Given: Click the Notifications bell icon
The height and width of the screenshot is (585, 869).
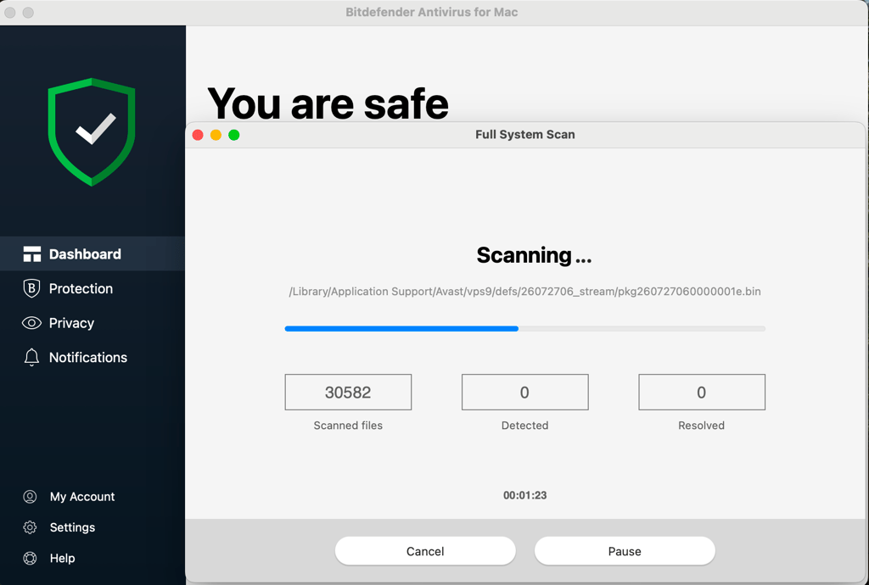Looking at the screenshot, I should (31, 357).
